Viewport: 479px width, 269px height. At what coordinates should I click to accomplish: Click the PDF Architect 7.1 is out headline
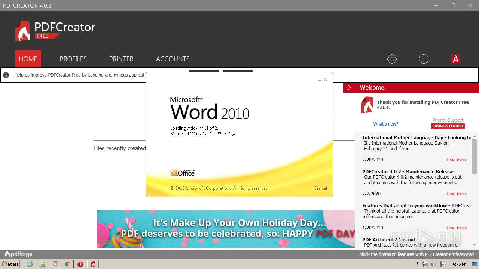(x=389, y=240)
